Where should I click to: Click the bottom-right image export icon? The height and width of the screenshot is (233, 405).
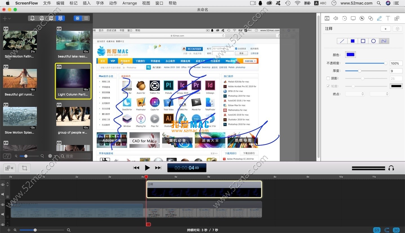point(377,230)
